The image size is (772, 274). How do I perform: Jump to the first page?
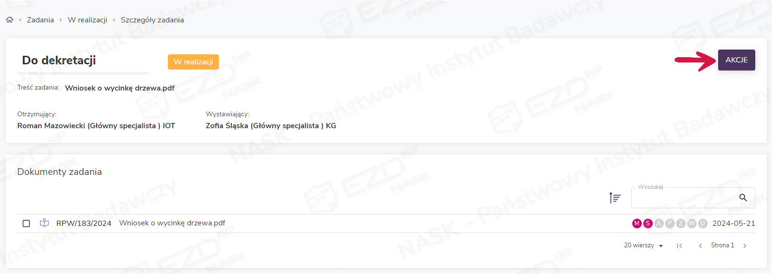pos(679,246)
